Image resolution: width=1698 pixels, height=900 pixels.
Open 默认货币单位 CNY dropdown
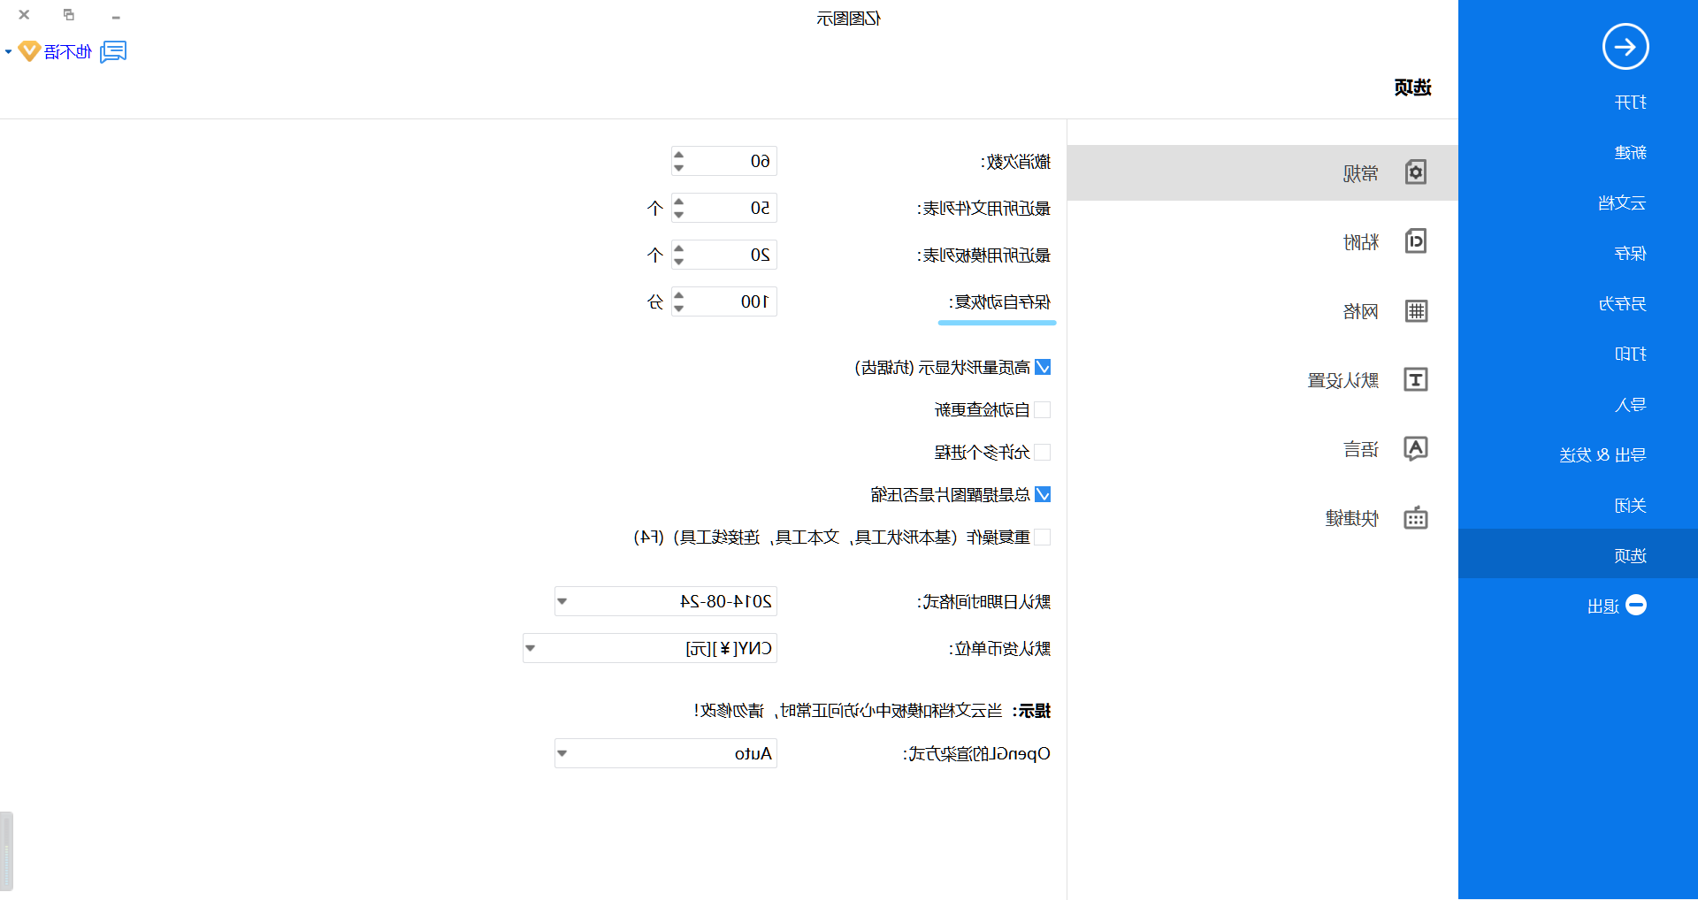(650, 648)
